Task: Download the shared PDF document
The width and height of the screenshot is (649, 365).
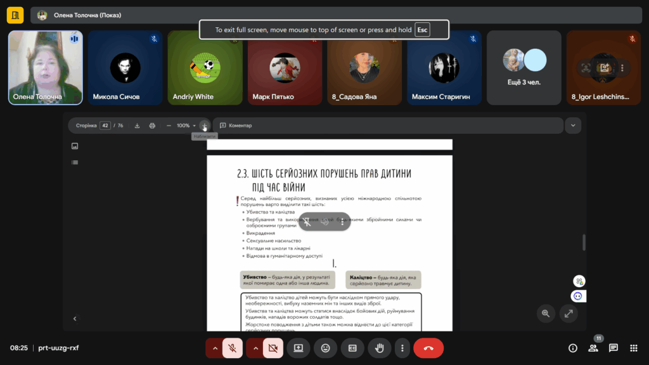Action: click(x=138, y=125)
